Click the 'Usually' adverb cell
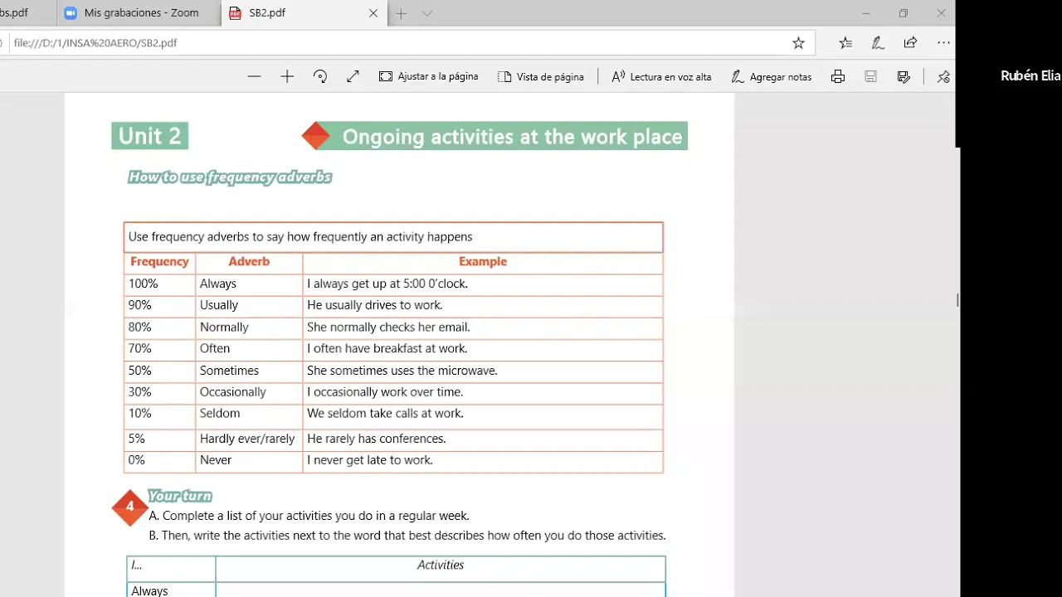This screenshot has height=597, width=1062. pos(249,305)
